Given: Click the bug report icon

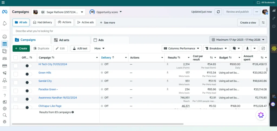Looking at the screenshot, I should tap(5, 122).
